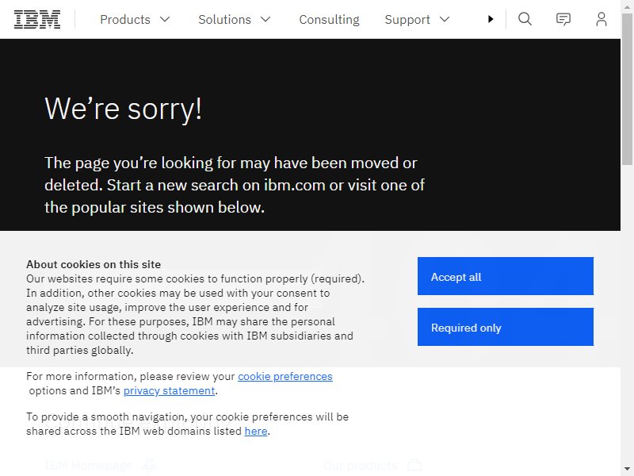634x476 pixels.
Task: Open the chat contact icon
Action: point(563,19)
